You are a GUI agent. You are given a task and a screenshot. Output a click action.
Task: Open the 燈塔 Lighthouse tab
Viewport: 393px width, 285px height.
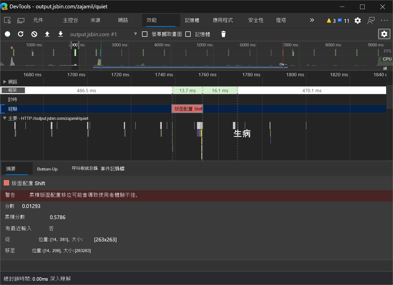[281, 20]
